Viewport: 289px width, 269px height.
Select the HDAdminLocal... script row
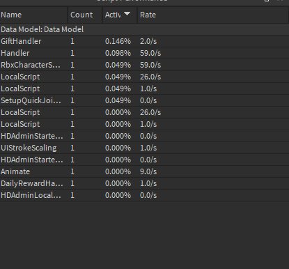pyautogui.click(x=144, y=195)
